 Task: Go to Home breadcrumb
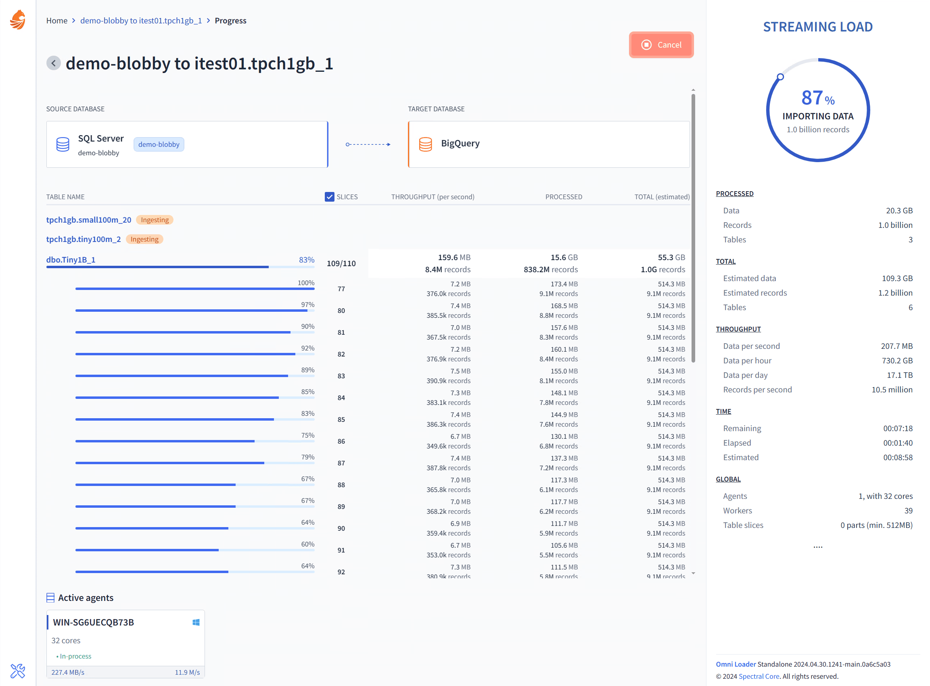[x=56, y=21]
